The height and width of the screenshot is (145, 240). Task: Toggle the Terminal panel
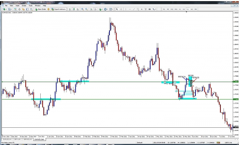[x=27, y=9]
